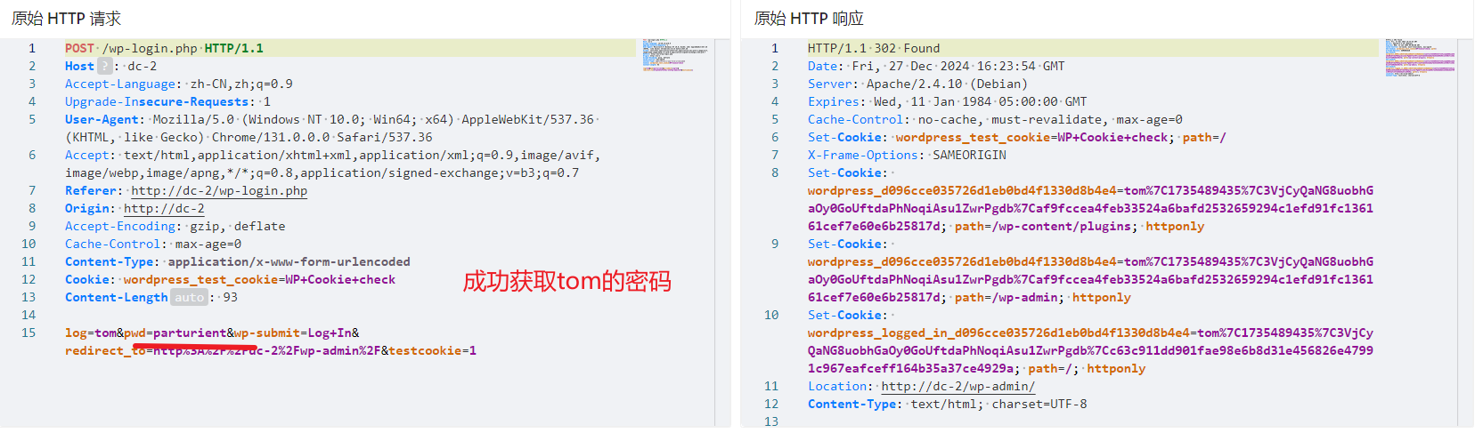The height and width of the screenshot is (433, 1475).
Task: Click the 原始 HTTP 请求 panel title
Action: tap(66, 19)
